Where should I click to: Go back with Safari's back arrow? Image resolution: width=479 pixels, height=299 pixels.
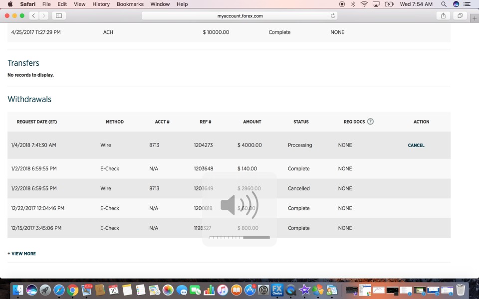tap(33, 15)
